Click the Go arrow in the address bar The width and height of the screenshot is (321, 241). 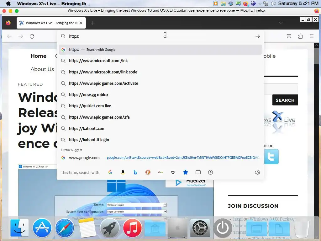(x=258, y=36)
